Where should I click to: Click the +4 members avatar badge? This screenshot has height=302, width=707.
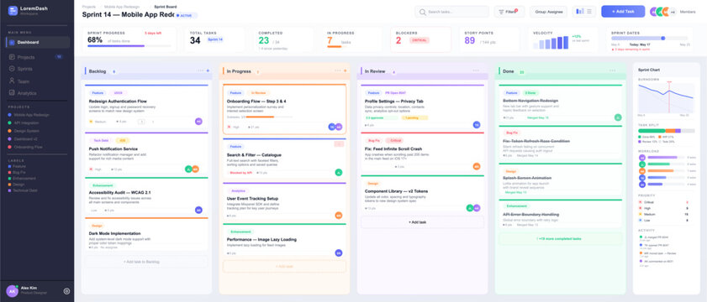tap(673, 12)
